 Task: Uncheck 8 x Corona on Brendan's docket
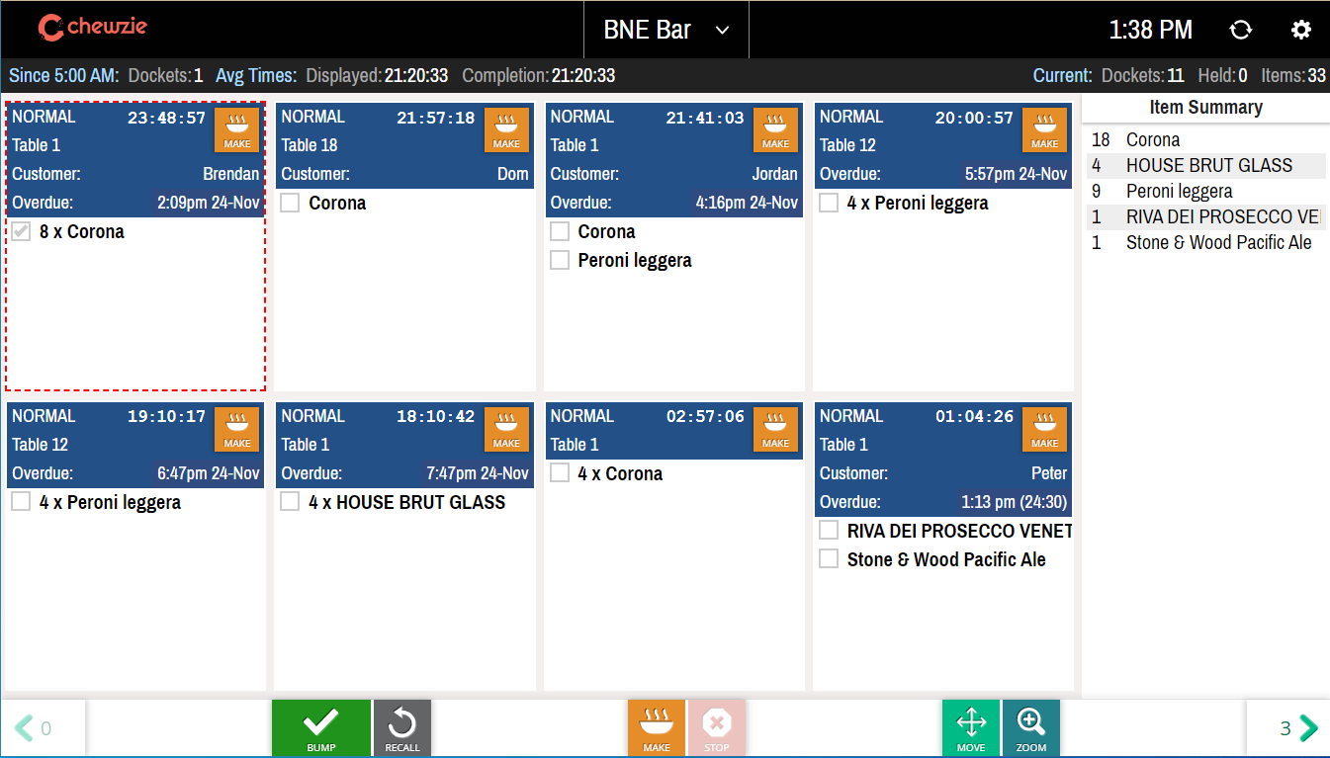(21, 232)
